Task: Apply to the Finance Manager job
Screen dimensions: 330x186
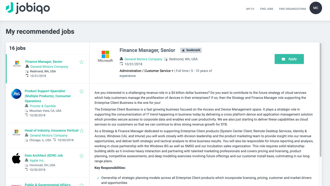Action: (289, 59)
